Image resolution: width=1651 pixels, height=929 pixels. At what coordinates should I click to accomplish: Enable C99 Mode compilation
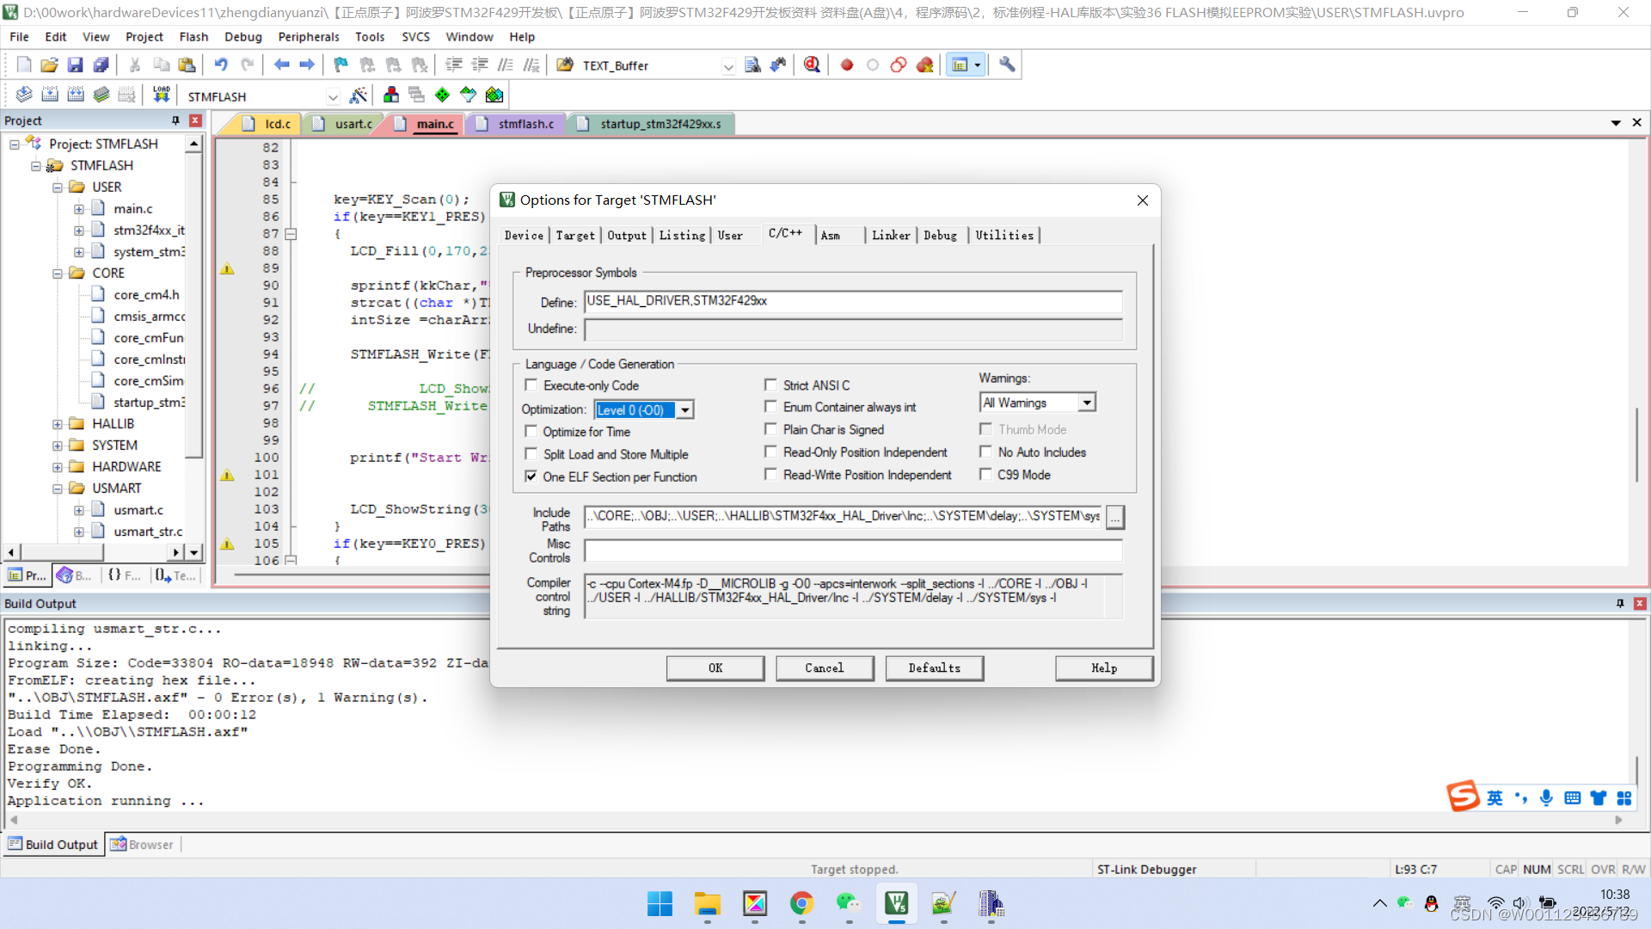(985, 474)
